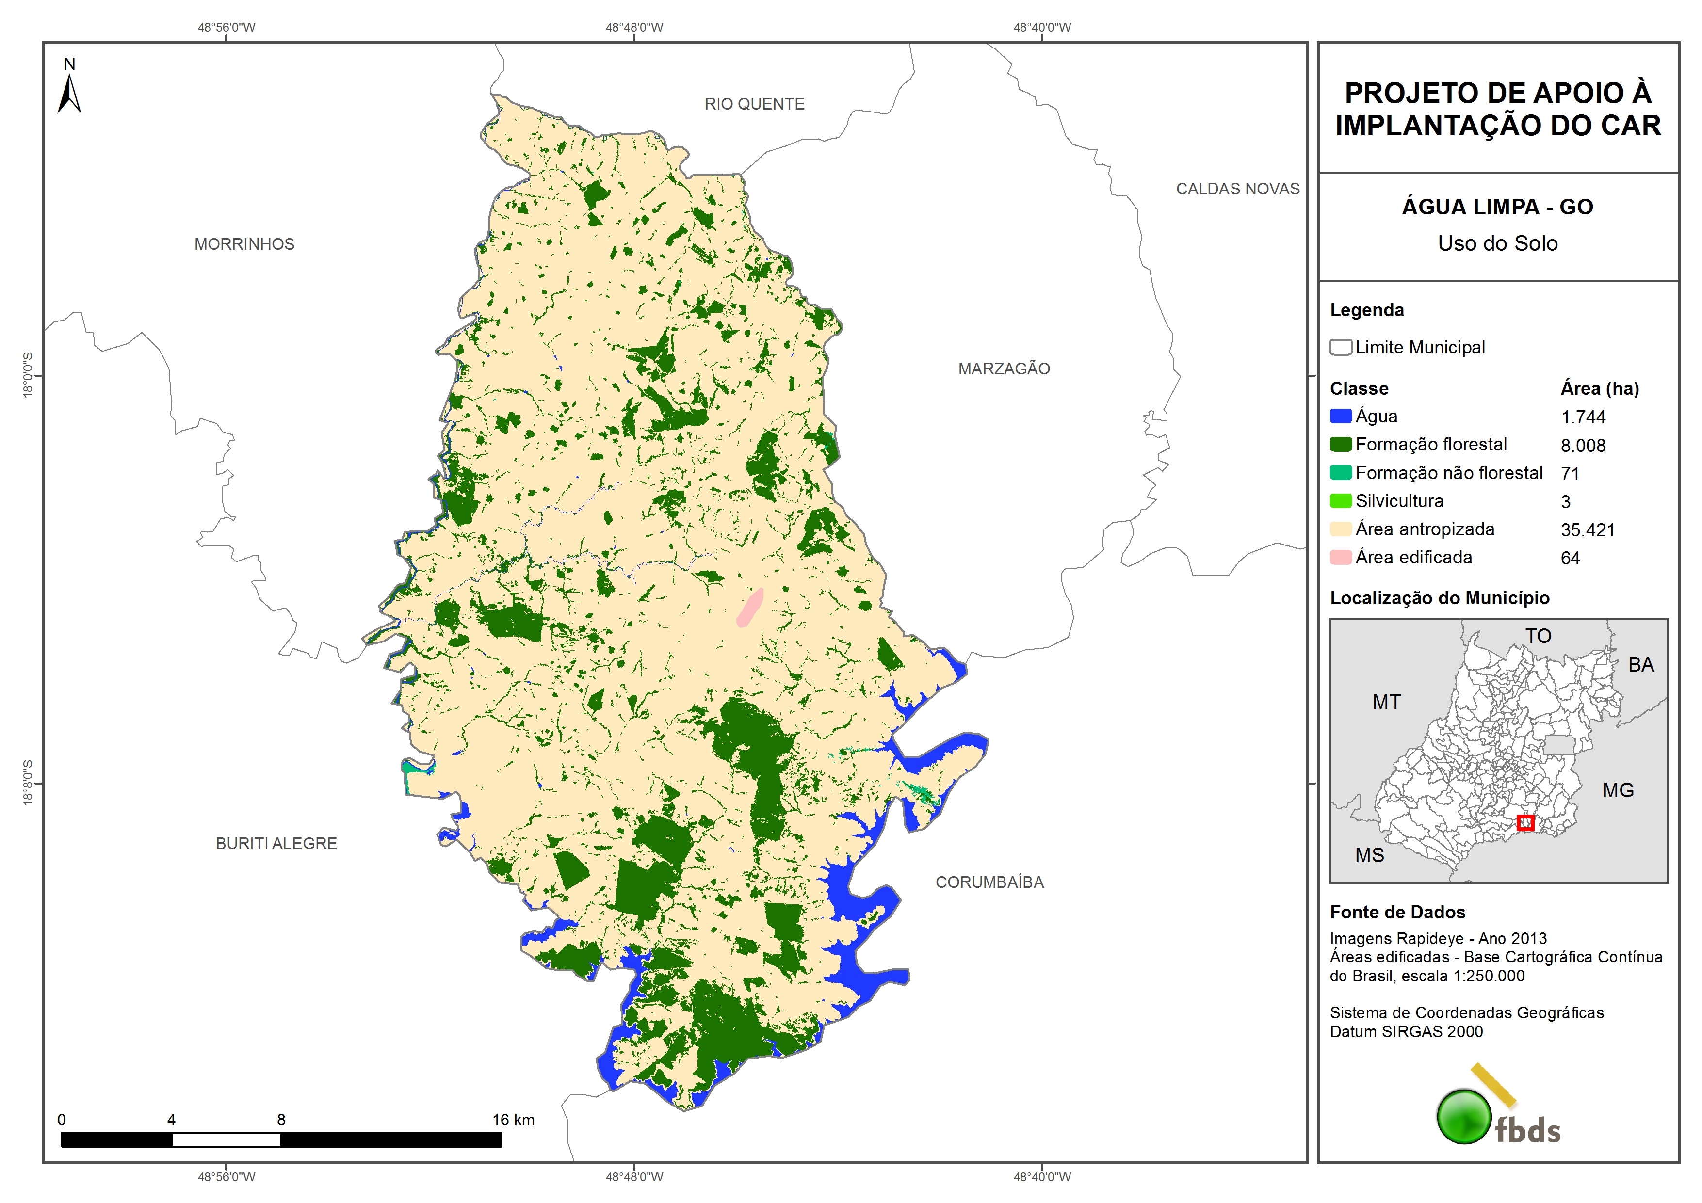Click the CALDAS NOVAS label
1702x1203 pixels.
pos(1237,189)
